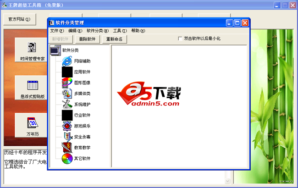Open the 文件(F) menu
This screenshot has width=298, height=188.
pyautogui.click(x=57, y=31)
